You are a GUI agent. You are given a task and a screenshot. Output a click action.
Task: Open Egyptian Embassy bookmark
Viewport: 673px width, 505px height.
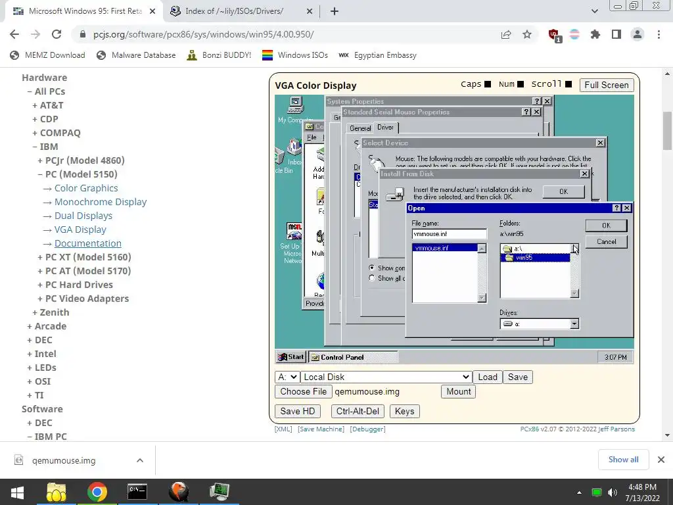tap(377, 55)
